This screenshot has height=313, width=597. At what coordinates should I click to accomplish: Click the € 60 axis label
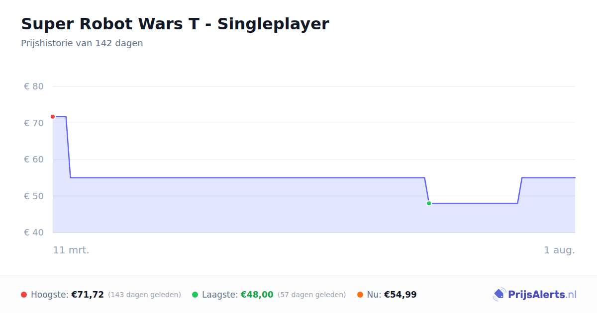click(34, 159)
